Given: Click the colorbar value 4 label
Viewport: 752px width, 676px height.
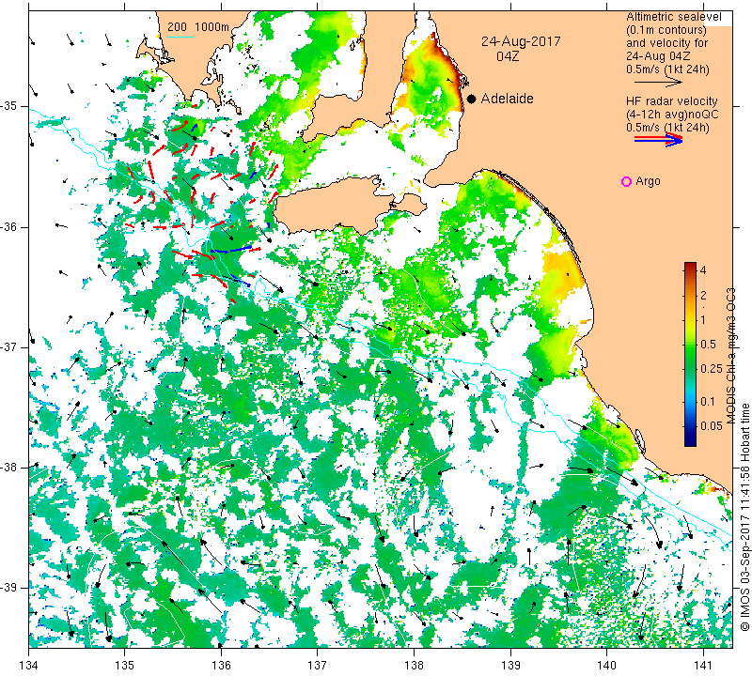Looking at the screenshot, I should point(702,270).
